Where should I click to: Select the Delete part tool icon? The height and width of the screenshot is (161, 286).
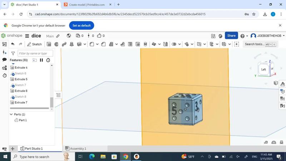(x=186, y=44)
